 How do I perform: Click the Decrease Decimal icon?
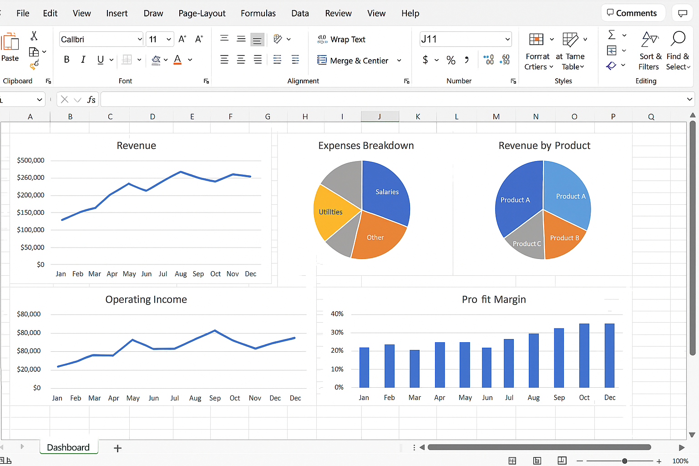click(505, 60)
